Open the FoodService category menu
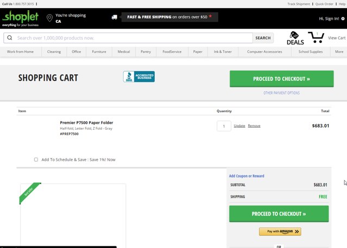This screenshot has height=248, width=347. coord(172,52)
